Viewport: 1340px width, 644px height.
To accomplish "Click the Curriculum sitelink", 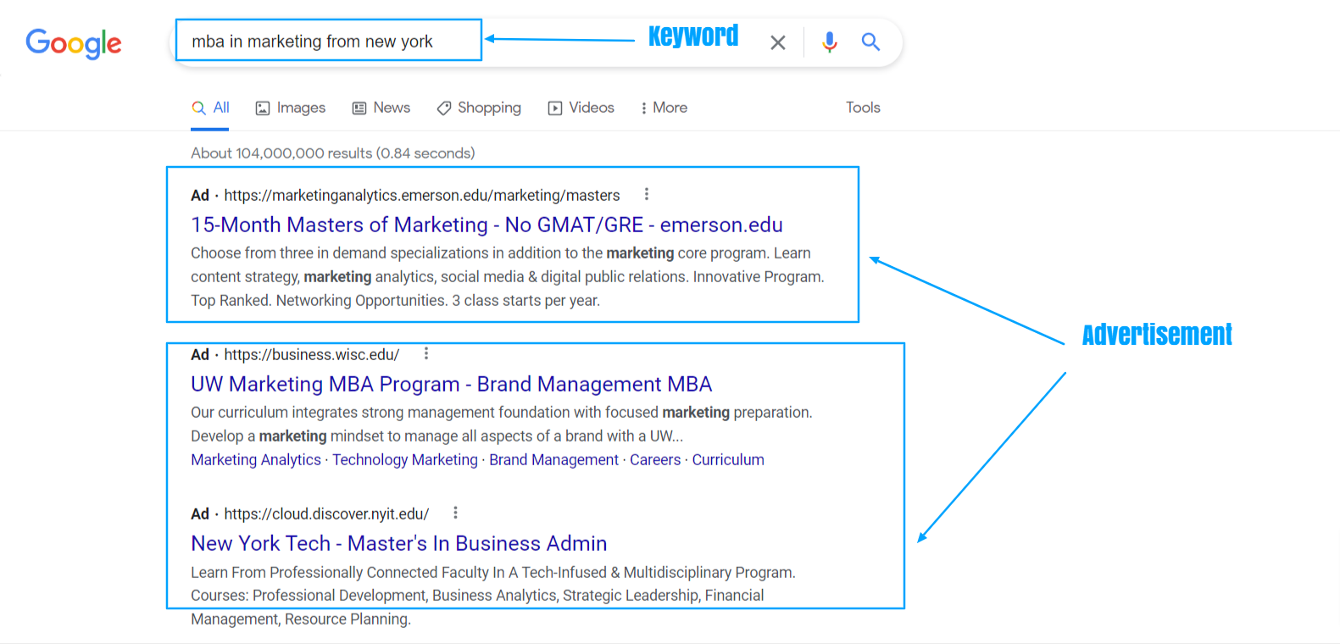I will click(x=728, y=460).
